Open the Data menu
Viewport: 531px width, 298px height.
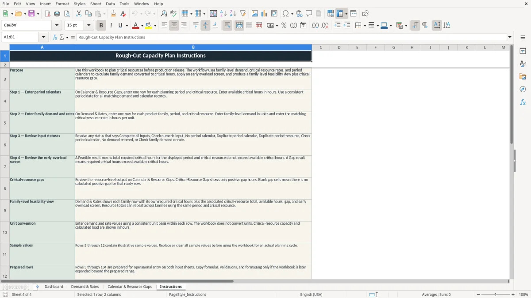click(x=110, y=4)
